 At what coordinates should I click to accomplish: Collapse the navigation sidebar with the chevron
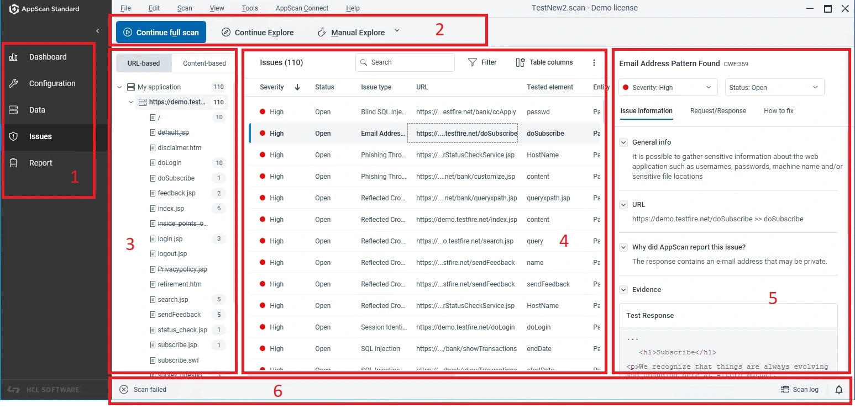coord(98,31)
